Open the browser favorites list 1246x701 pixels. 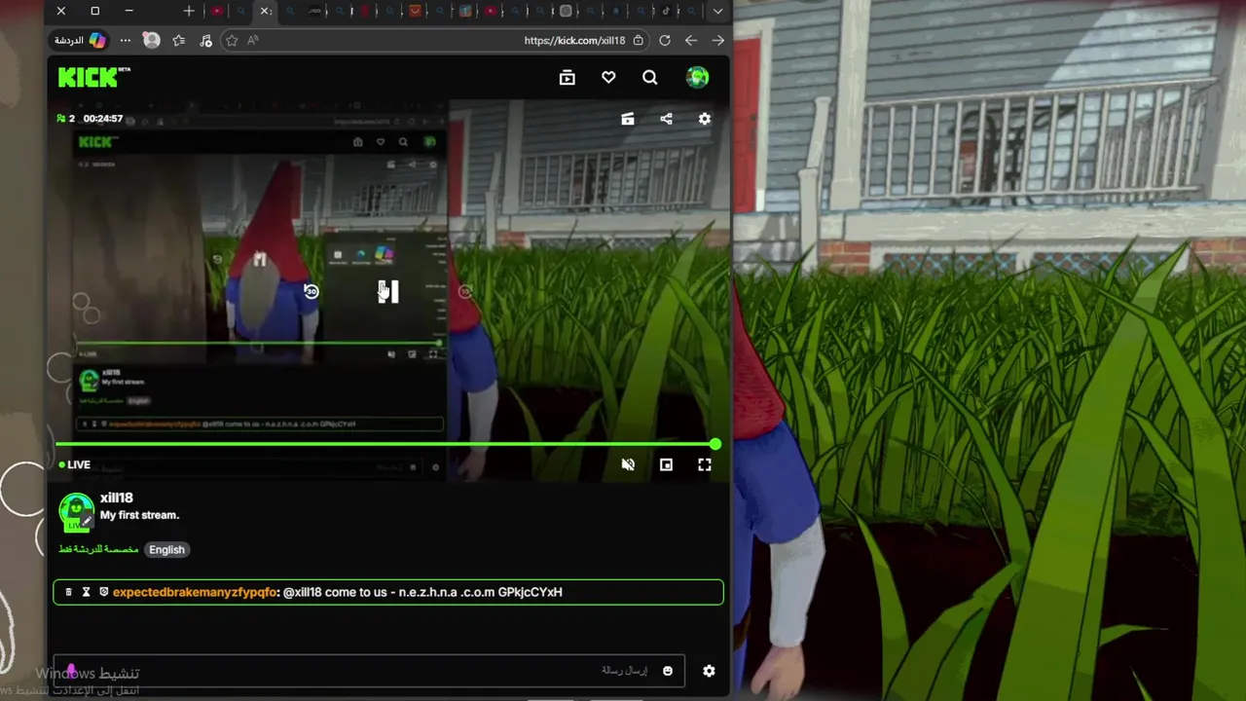click(179, 40)
